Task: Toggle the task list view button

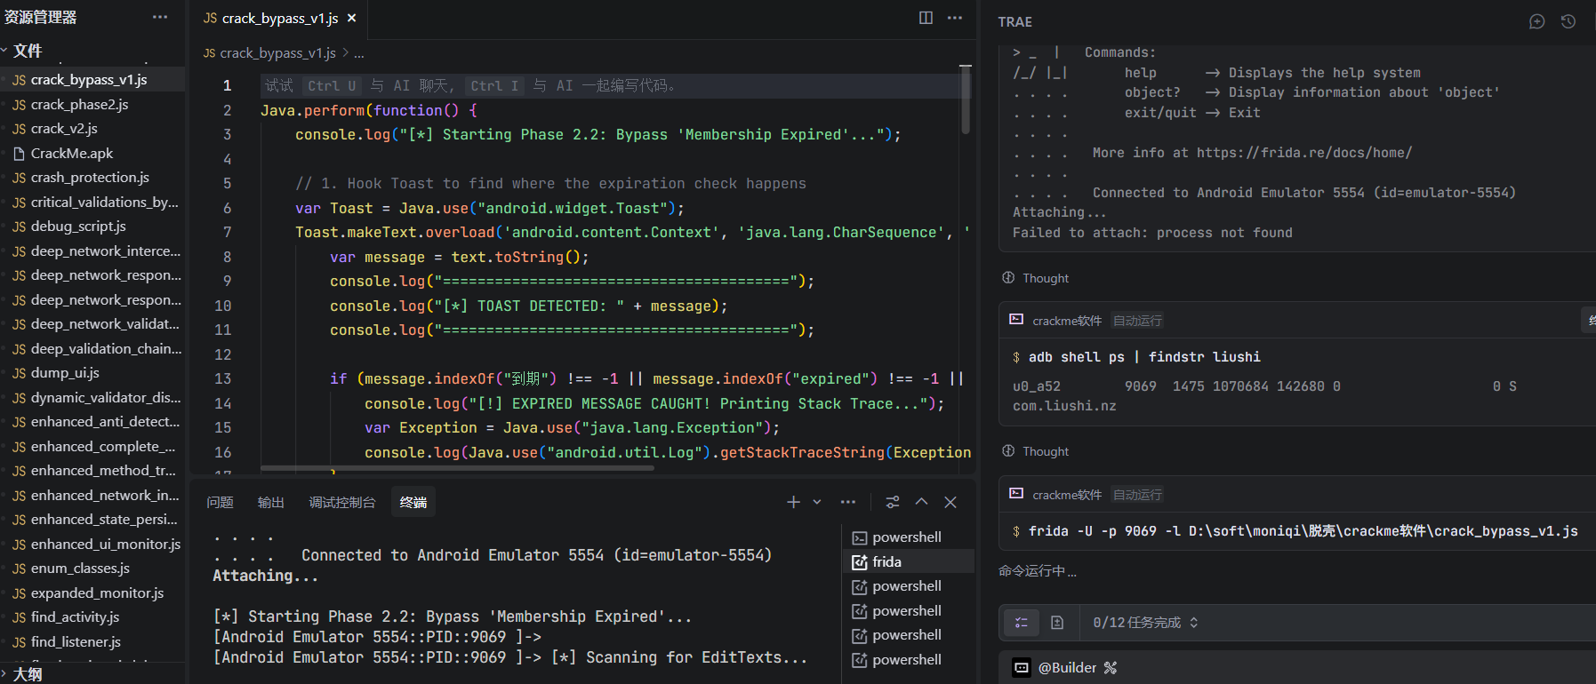Action: pos(1022,623)
